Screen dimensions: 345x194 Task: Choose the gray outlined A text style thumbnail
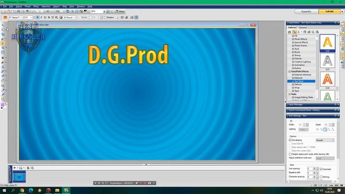327,61
